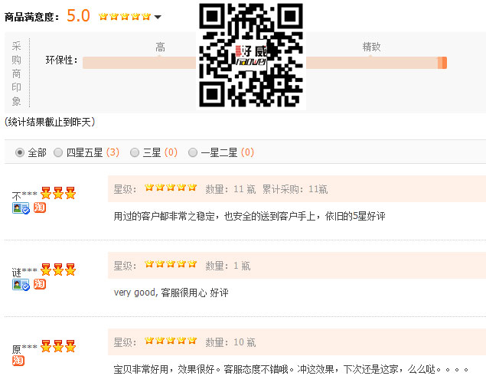The width and height of the screenshot is (486, 389).
Task: Click 累计采购: 11瓶 text
Action: point(295,189)
